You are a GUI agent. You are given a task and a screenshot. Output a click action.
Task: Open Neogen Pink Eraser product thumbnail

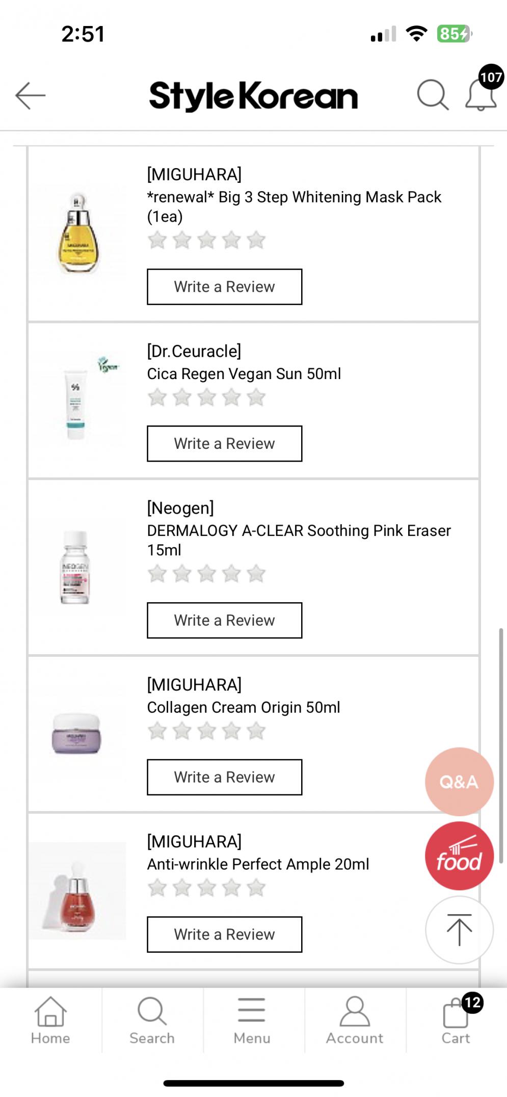(75, 567)
